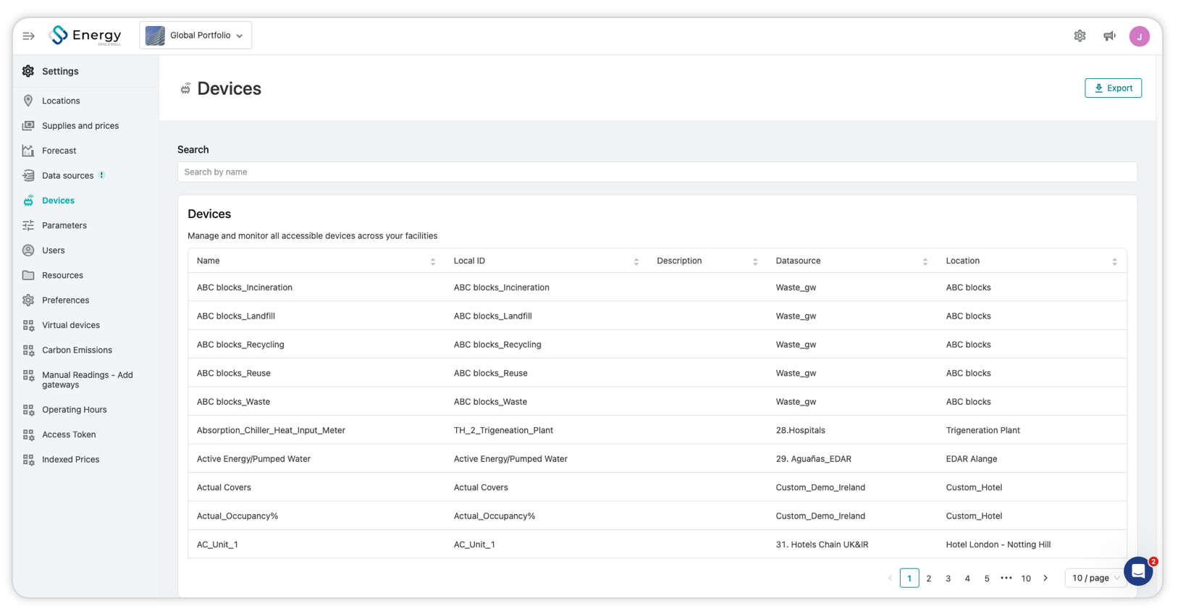1178x614 pixels.
Task: Open the 10 / page size dropdown
Action: point(1095,578)
